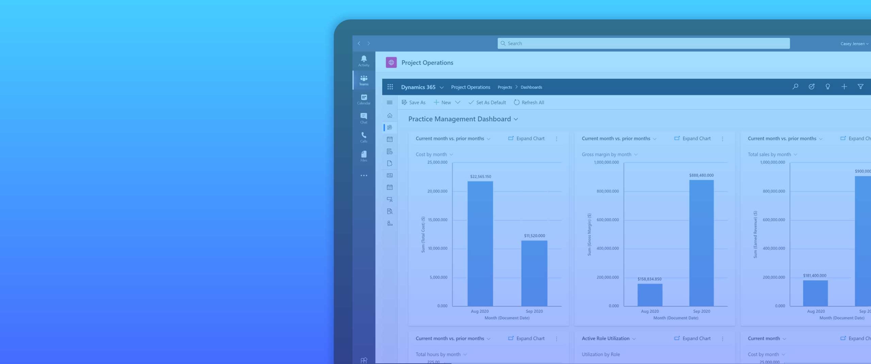Screen dimensions: 871x364
Task: Click the $888,480.000 gross margin bar
Action: [x=701, y=243]
